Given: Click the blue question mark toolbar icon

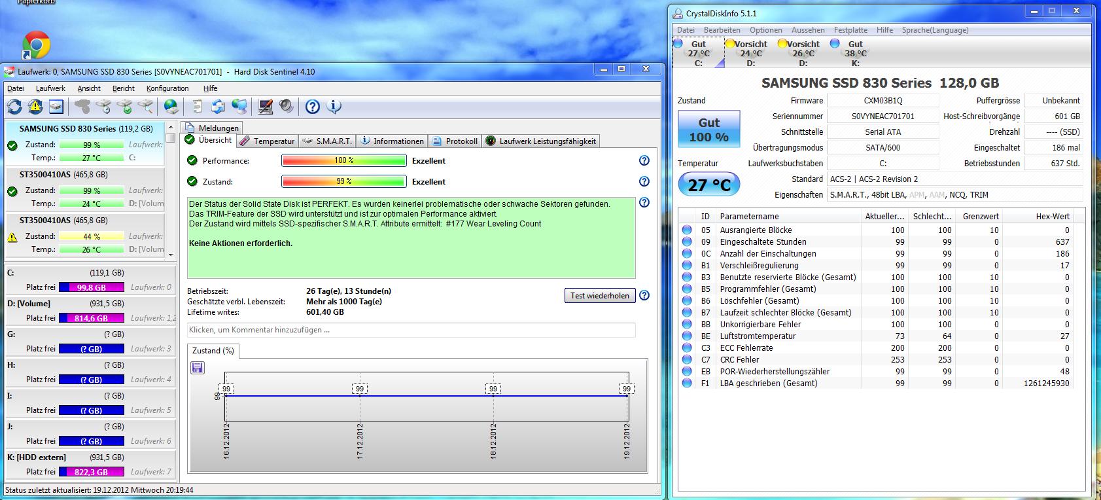Looking at the screenshot, I should (x=313, y=107).
